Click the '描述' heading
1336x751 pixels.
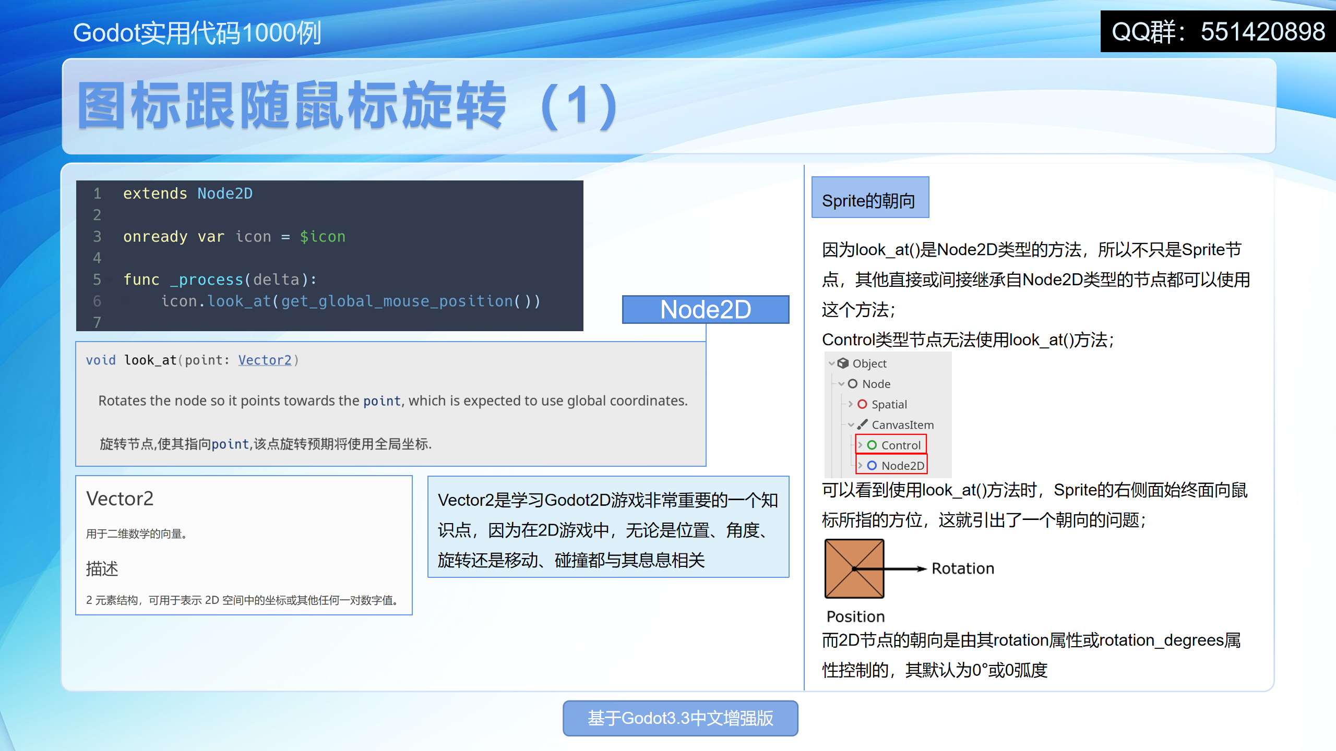coord(102,568)
